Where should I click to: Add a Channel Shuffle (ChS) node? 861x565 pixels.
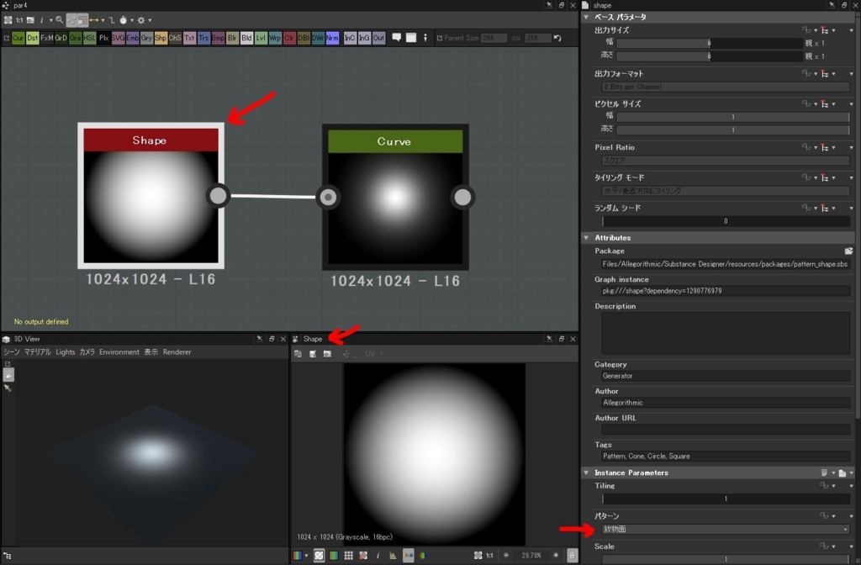tap(175, 38)
